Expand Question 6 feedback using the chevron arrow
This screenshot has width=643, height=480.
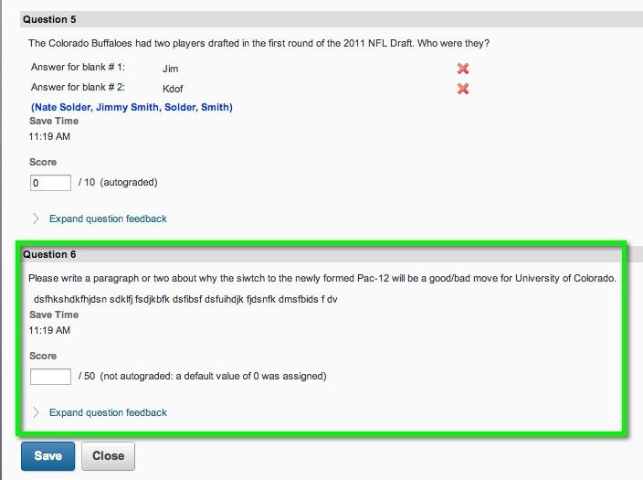point(37,412)
